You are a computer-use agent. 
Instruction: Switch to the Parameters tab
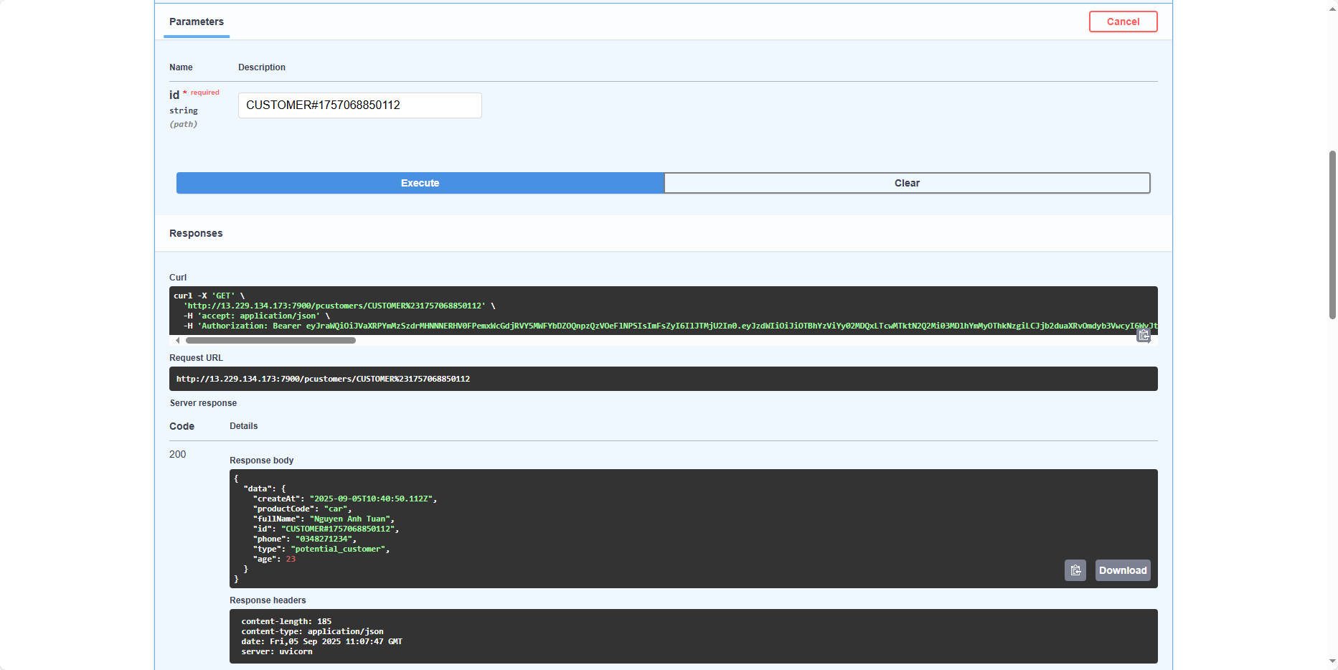tap(197, 22)
